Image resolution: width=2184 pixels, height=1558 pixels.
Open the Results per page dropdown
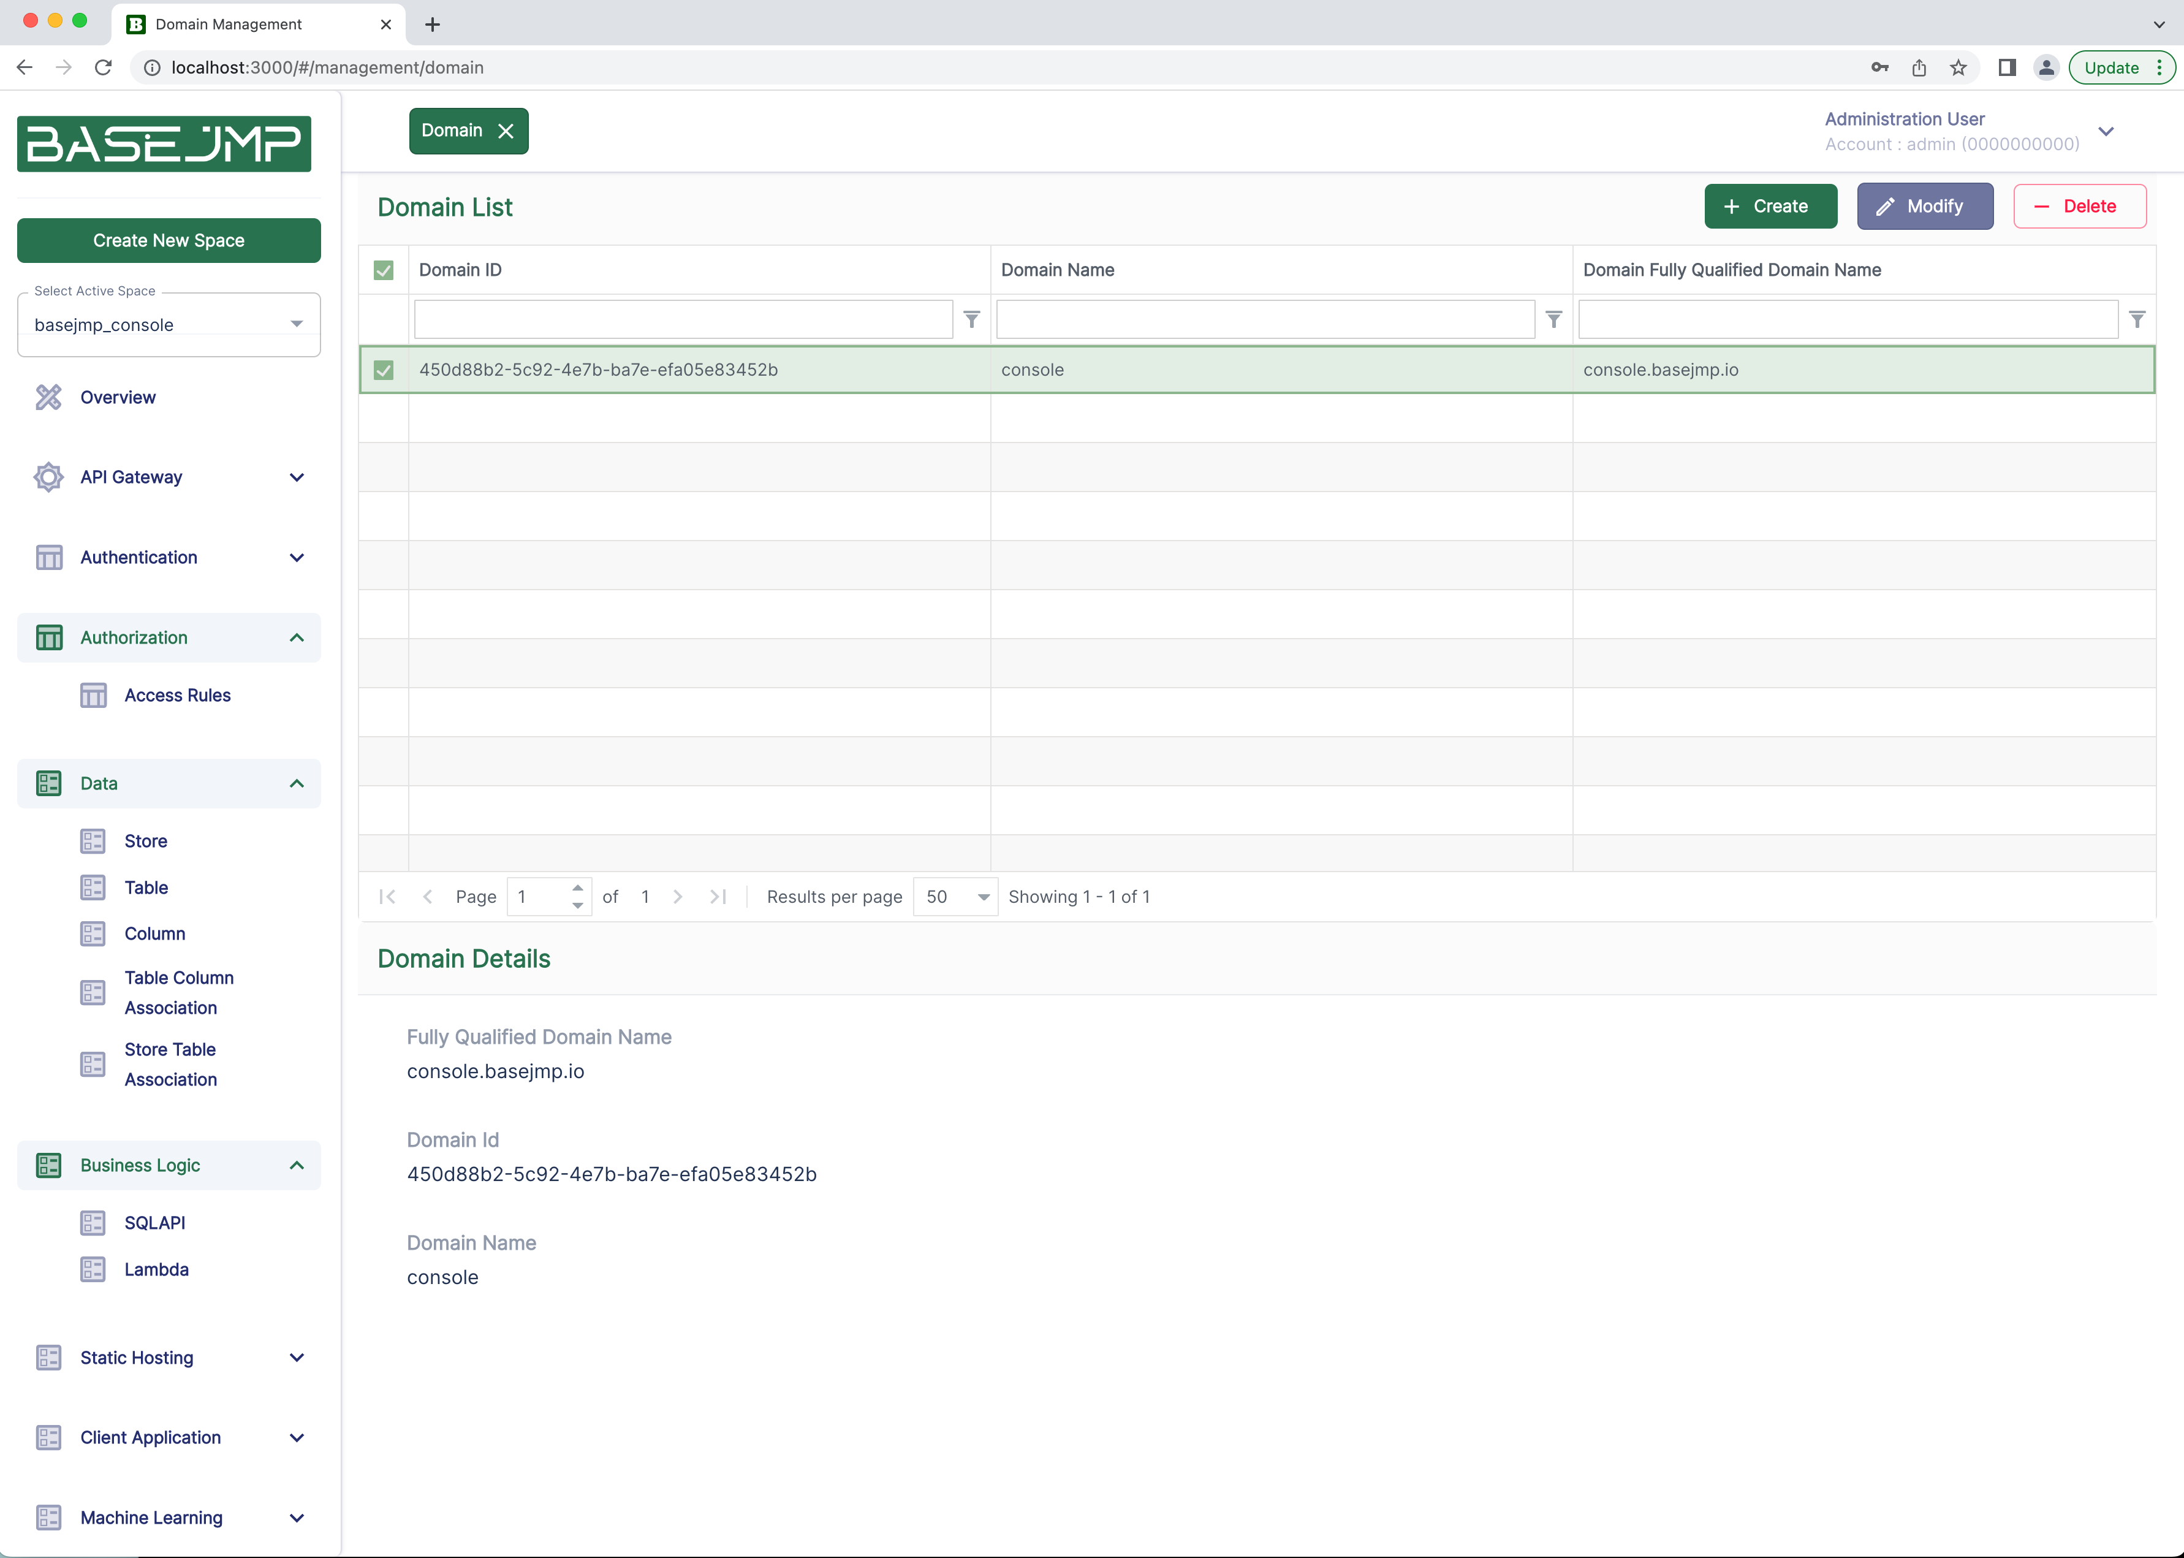click(955, 896)
